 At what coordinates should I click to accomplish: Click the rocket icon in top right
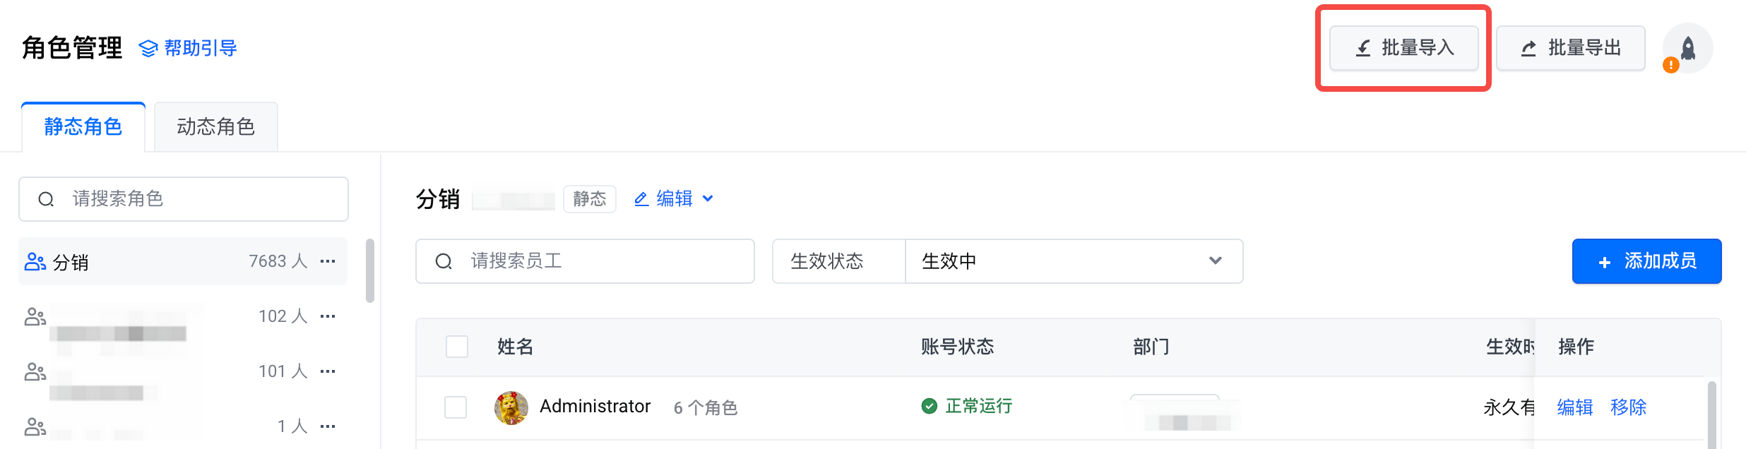1687,48
